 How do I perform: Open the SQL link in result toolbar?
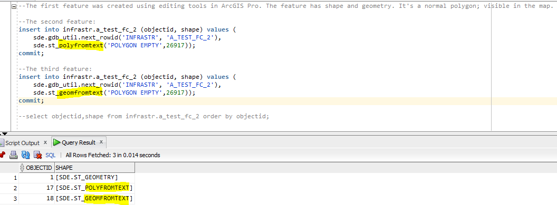pos(51,155)
